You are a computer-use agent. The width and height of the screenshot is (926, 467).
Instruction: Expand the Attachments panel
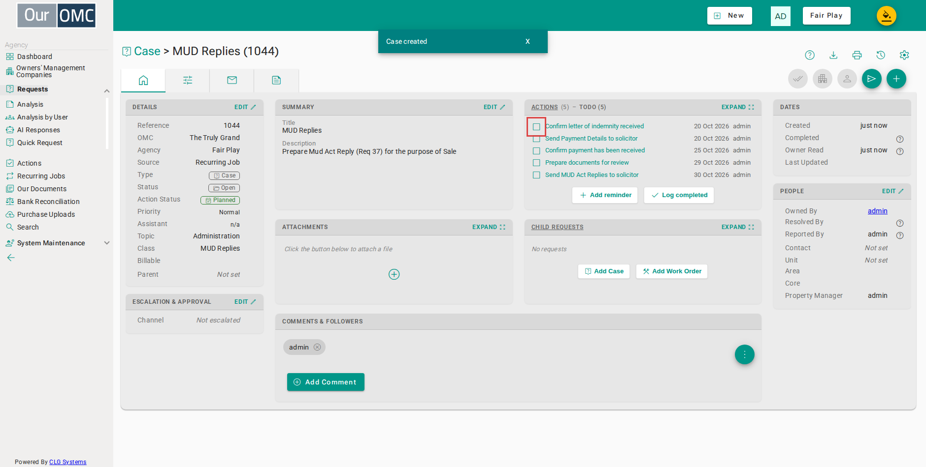[489, 227]
